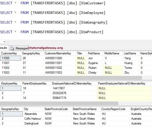The height and width of the screenshot is (127, 152).
Task: Click the first name cell Jon
Action: (x=95, y=58)
